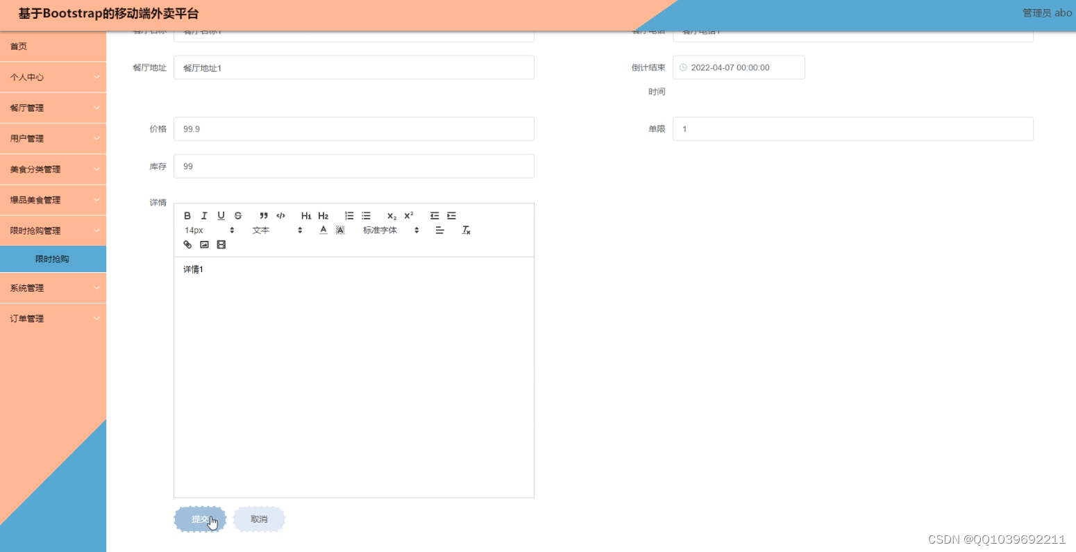Toggle strikethrough formatting in the editor
The height and width of the screenshot is (552, 1076).
tap(238, 216)
